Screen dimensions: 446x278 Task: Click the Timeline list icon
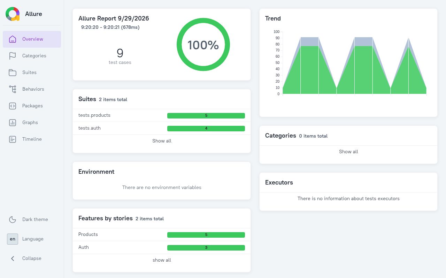pyautogui.click(x=13, y=139)
